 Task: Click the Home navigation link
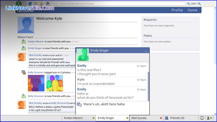pos(192,10)
